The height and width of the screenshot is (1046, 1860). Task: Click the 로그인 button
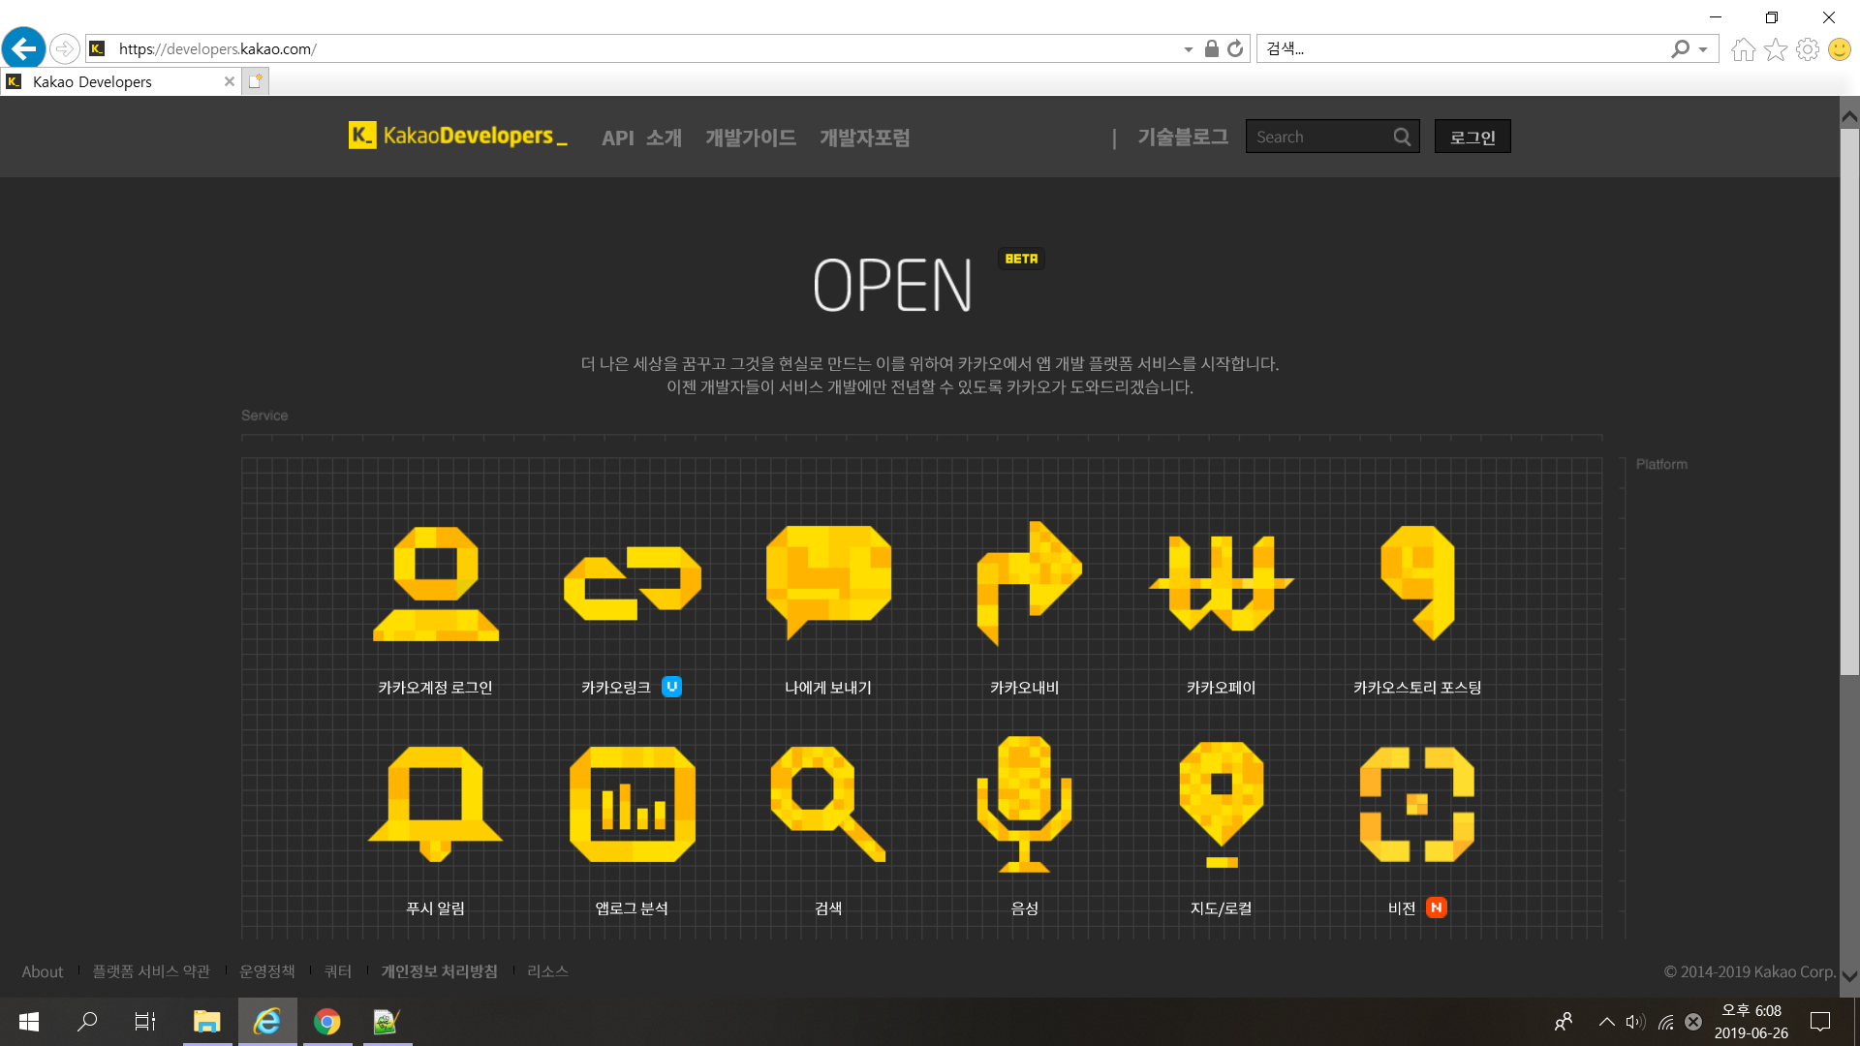tap(1472, 137)
